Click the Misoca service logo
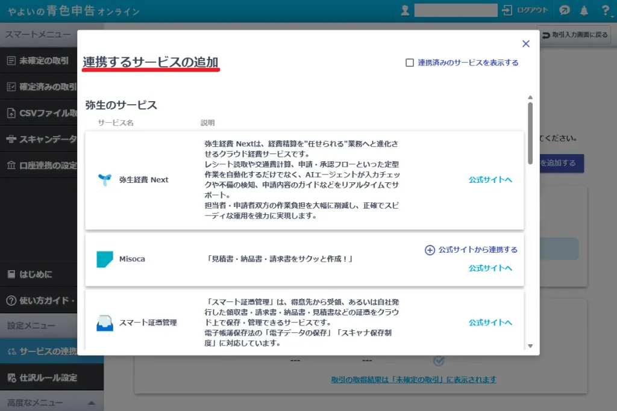This screenshot has width=617, height=411. [x=105, y=259]
